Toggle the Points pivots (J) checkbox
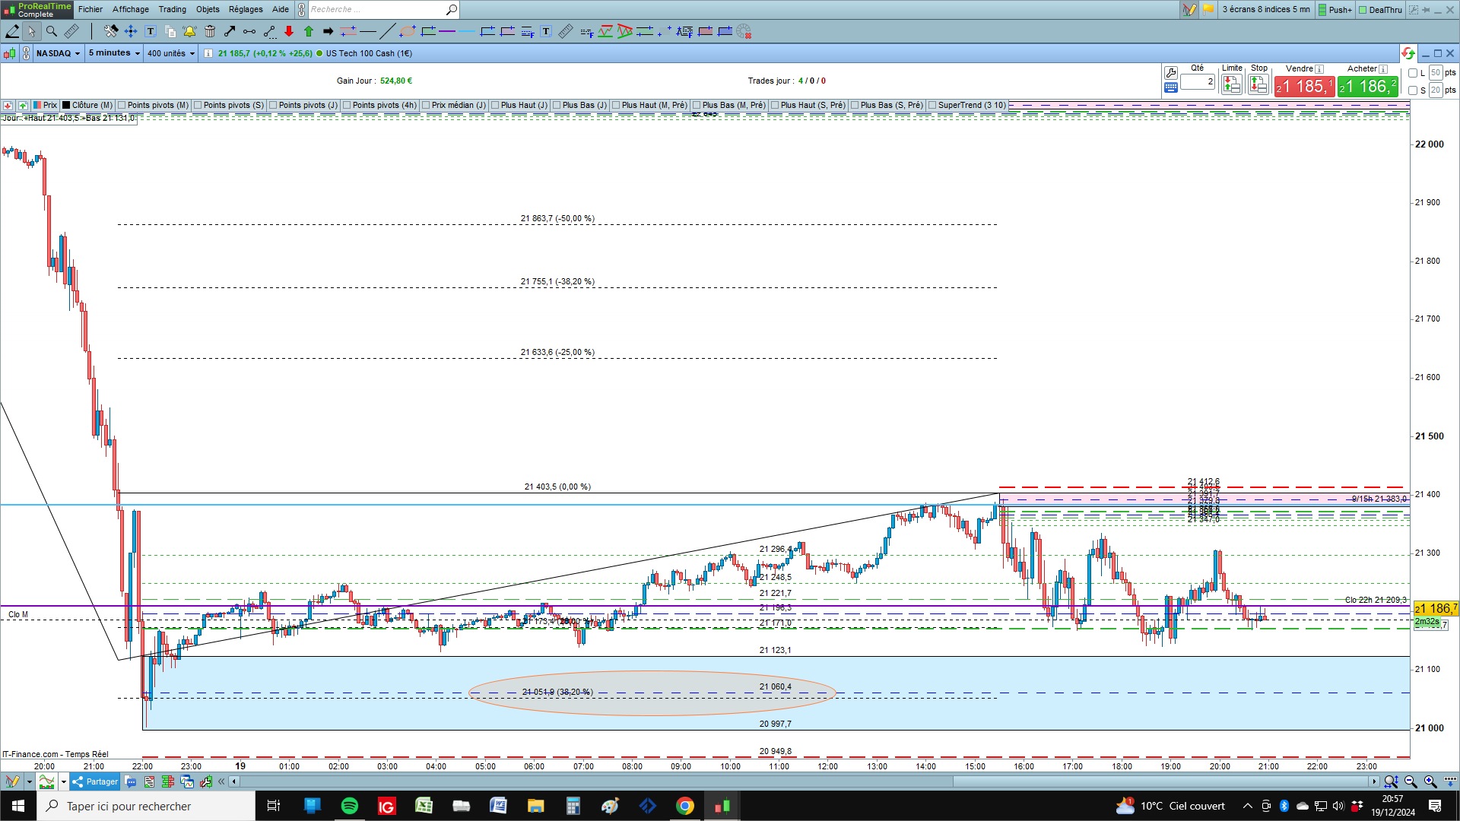This screenshot has height=821, width=1460. click(273, 105)
